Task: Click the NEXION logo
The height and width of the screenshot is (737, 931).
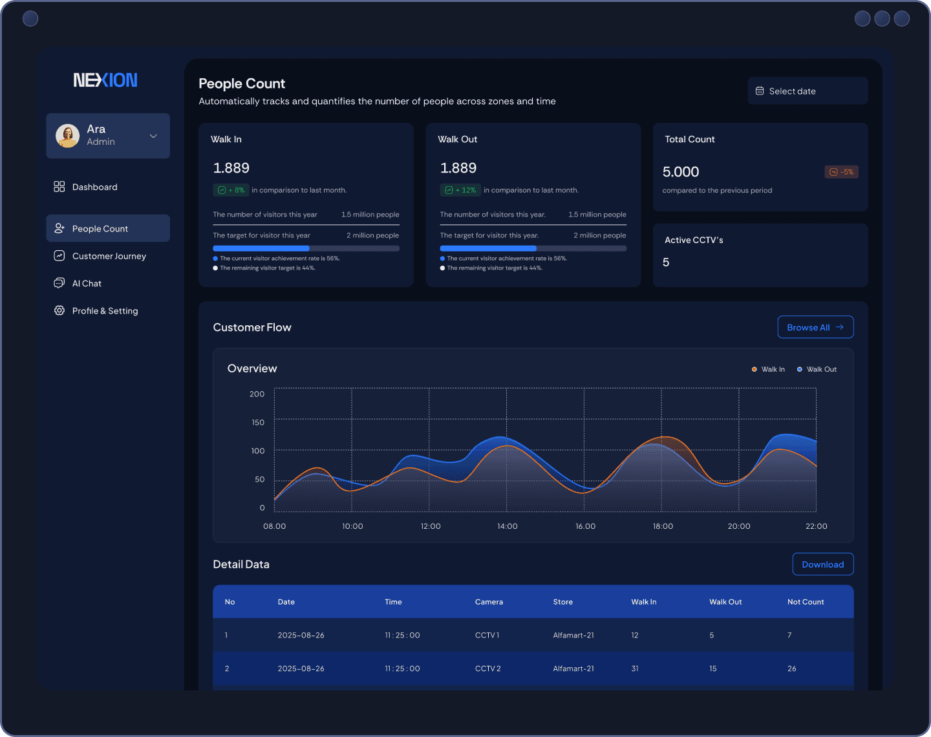Action: [x=105, y=80]
